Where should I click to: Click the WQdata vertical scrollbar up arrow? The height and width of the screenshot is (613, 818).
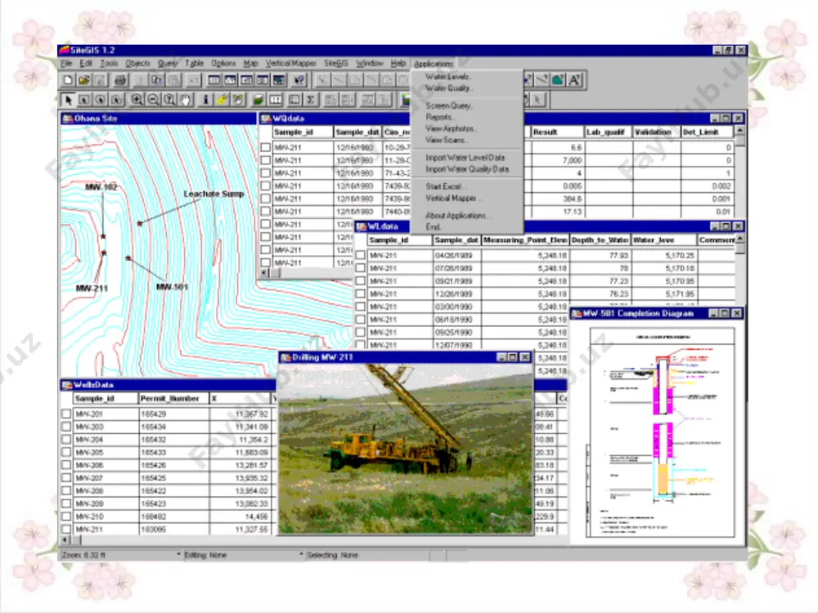click(x=739, y=130)
